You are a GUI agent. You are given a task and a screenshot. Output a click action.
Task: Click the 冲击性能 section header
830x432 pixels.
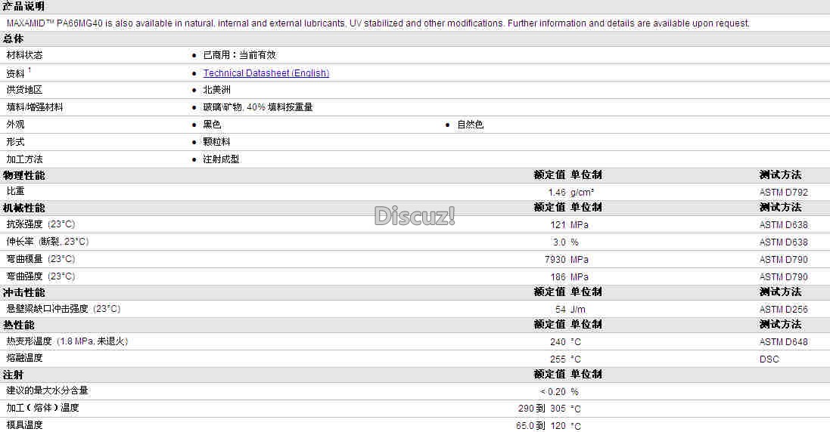23,292
